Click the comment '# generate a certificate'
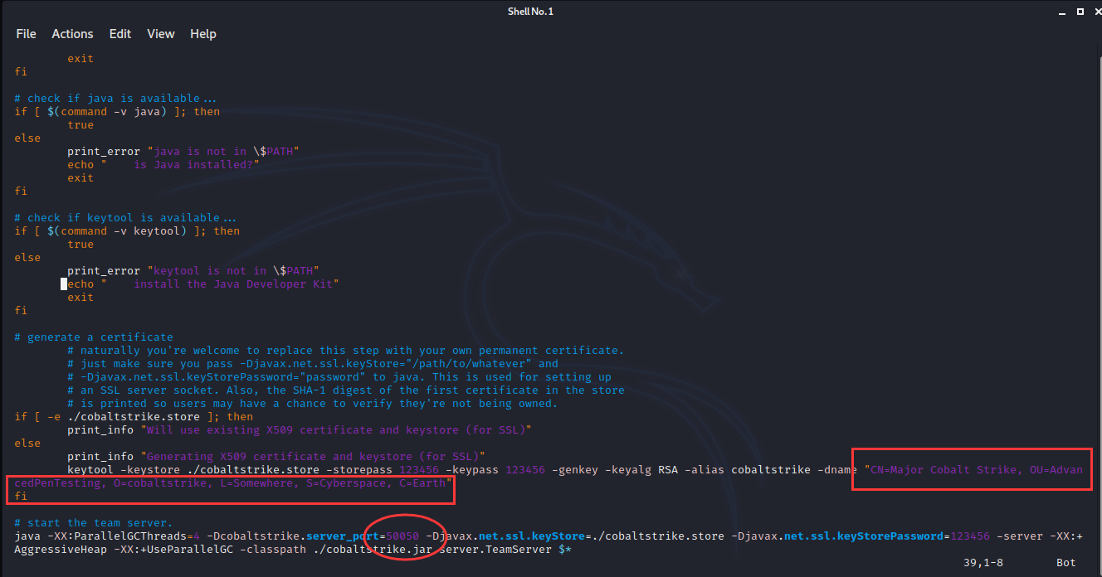Viewport: 1102px width, 577px height. pos(94,337)
